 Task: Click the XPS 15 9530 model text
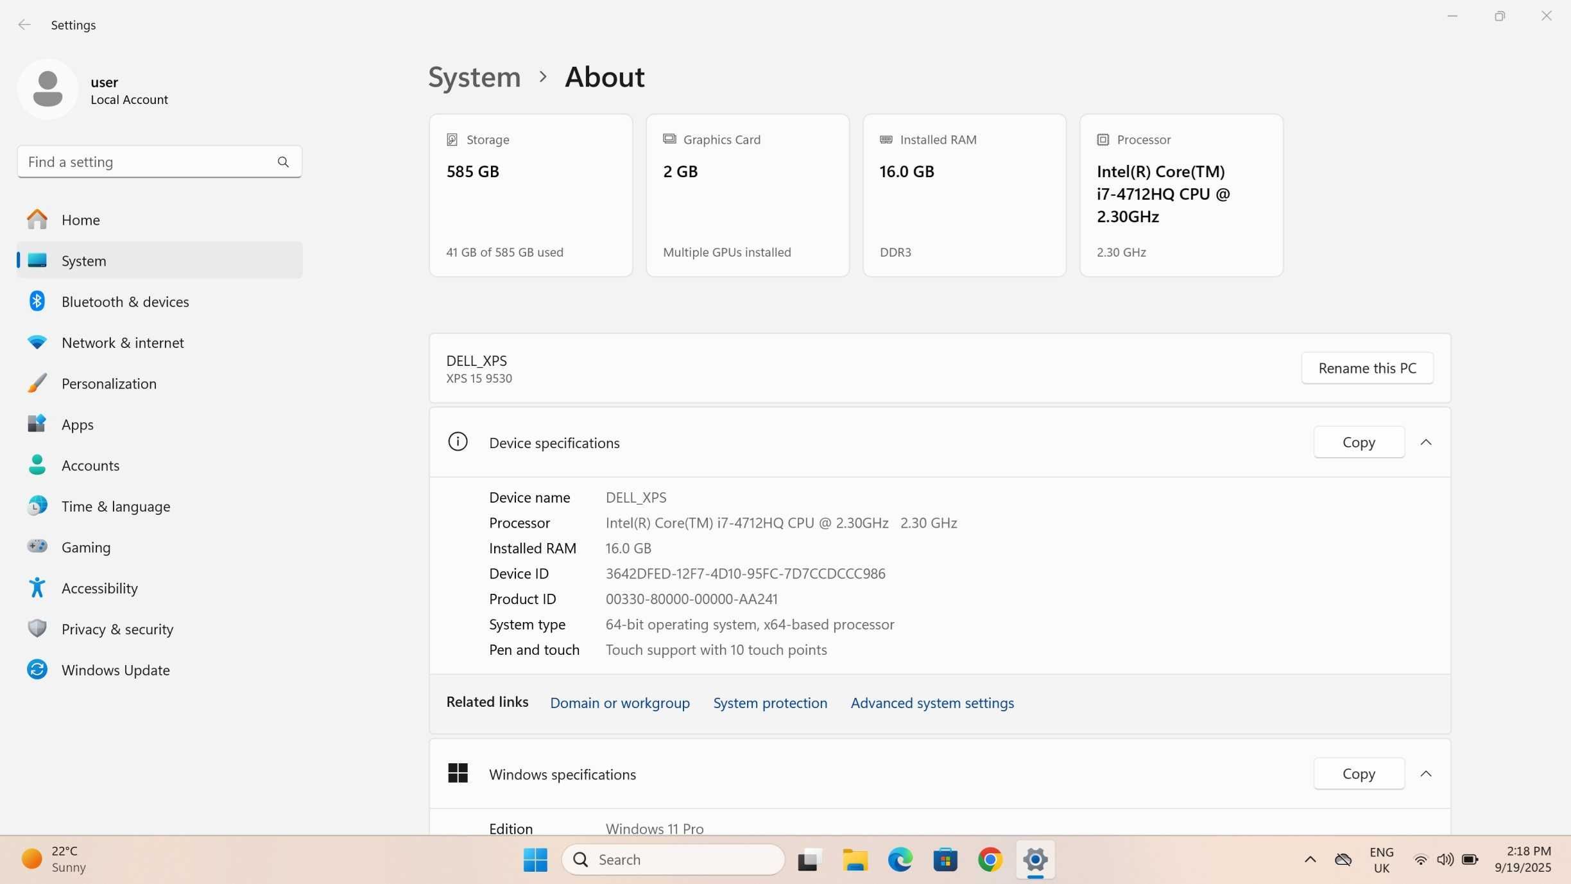479,379
